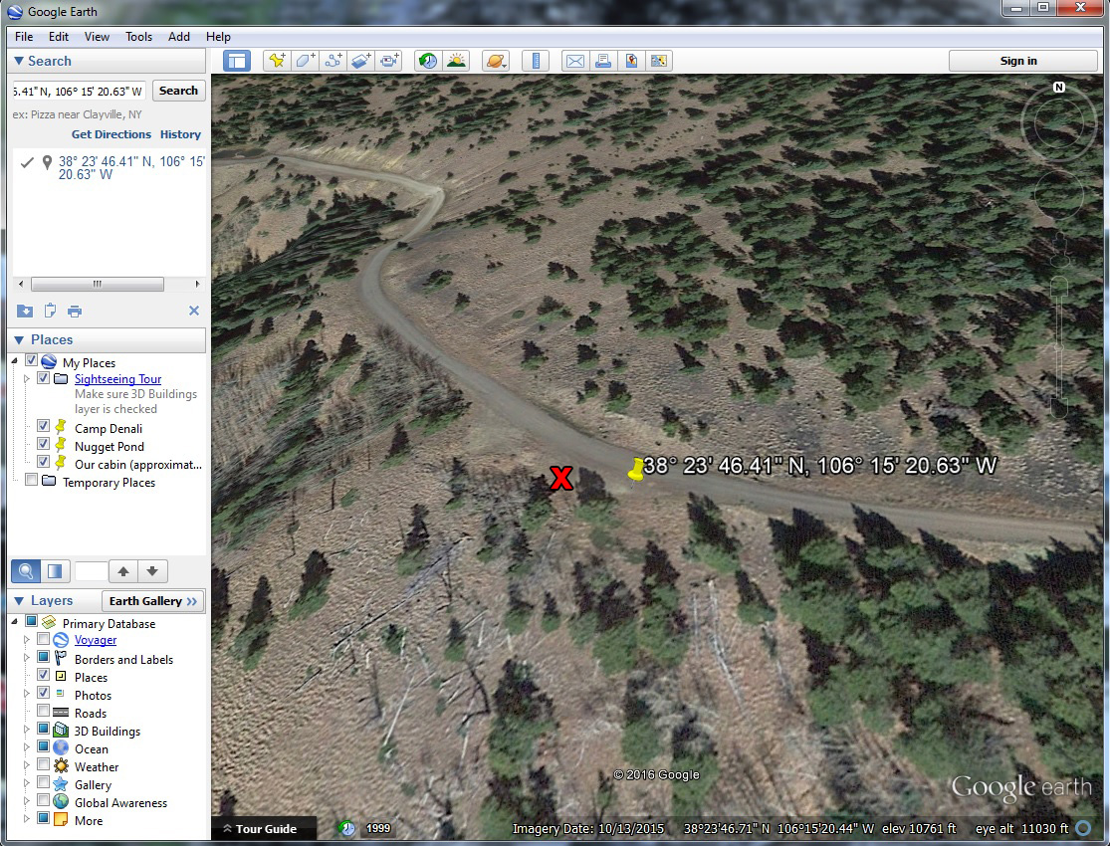Open search History link

click(x=180, y=134)
